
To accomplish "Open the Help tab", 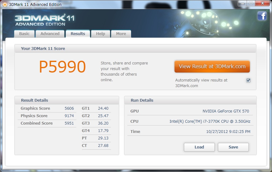I will pyautogui.click(x=101, y=34).
